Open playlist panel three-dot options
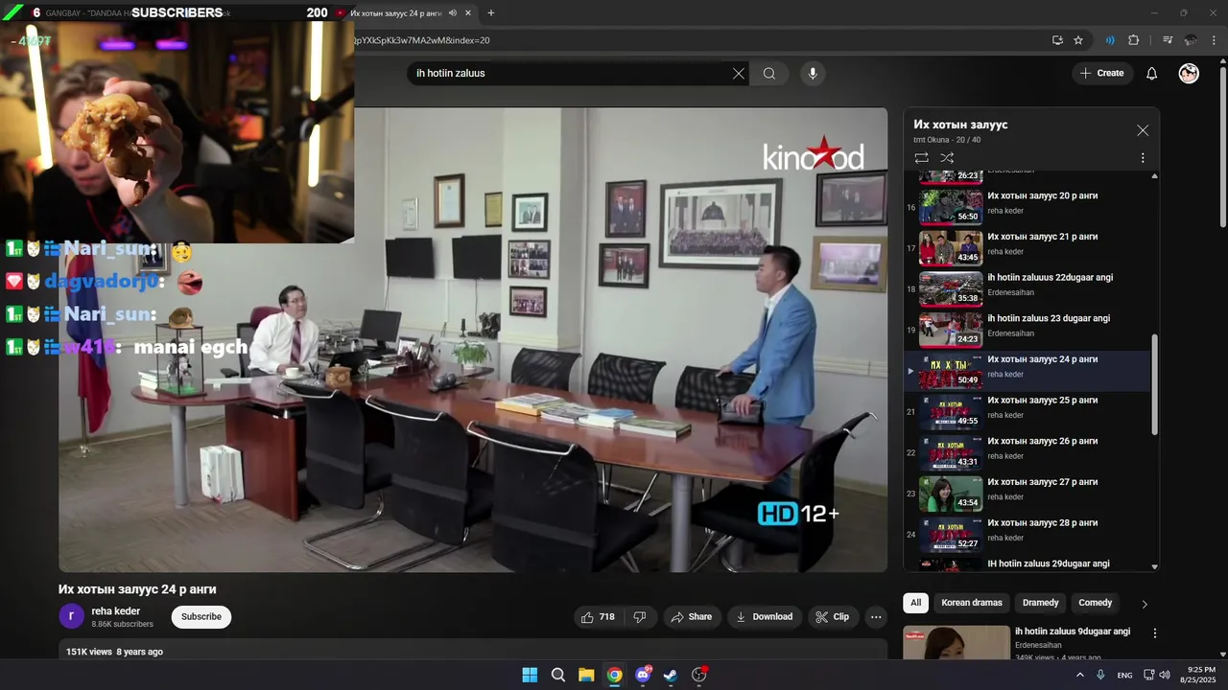This screenshot has height=690, width=1228. (x=1143, y=158)
